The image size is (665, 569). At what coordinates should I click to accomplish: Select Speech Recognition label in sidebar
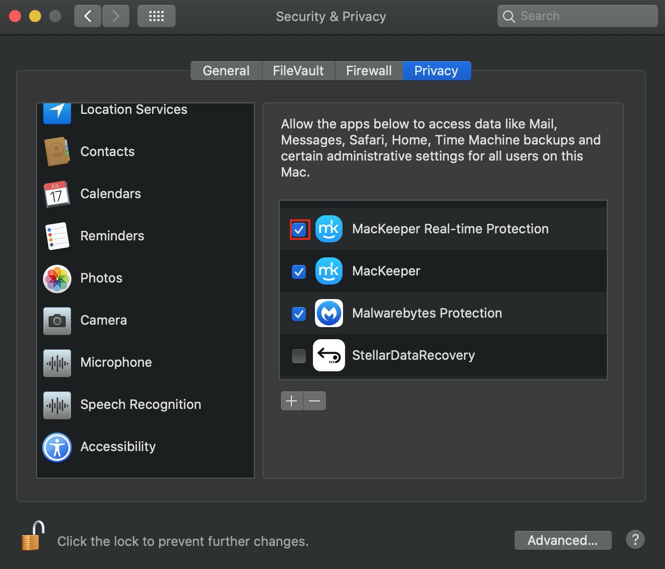point(141,404)
